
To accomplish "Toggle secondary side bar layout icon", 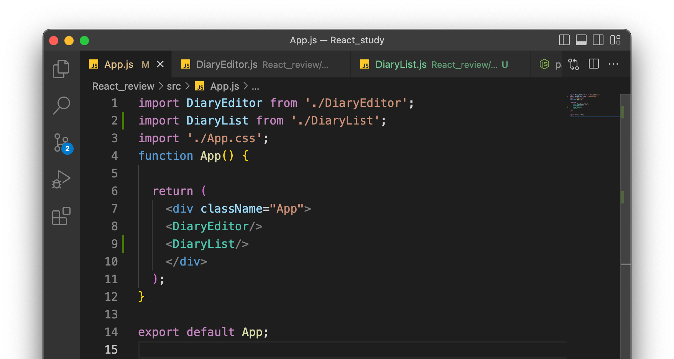I will [x=598, y=40].
